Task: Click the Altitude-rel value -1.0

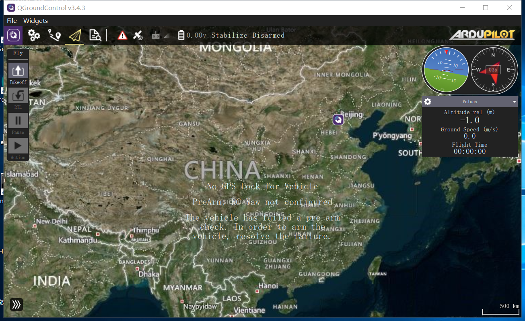Action: (x=469, y=120)
